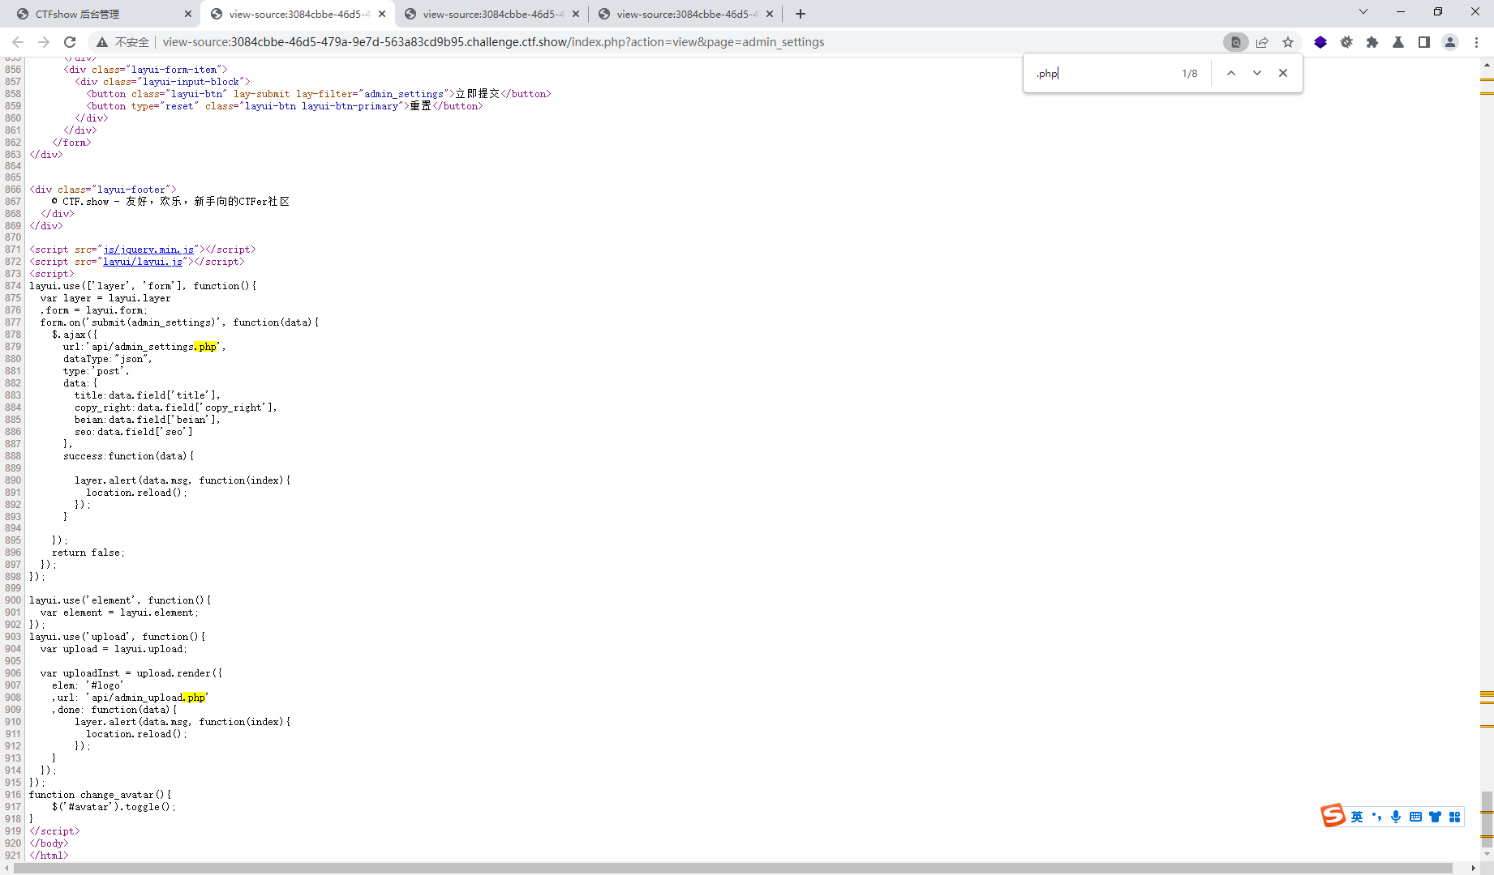Open the Sogou skin settings icon

coord(1435,817)
